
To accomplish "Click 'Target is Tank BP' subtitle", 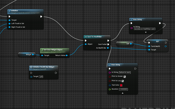I will (40, 69).
